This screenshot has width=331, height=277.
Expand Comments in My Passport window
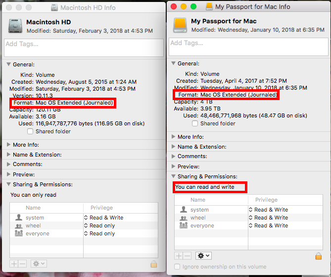coord(173,156)
